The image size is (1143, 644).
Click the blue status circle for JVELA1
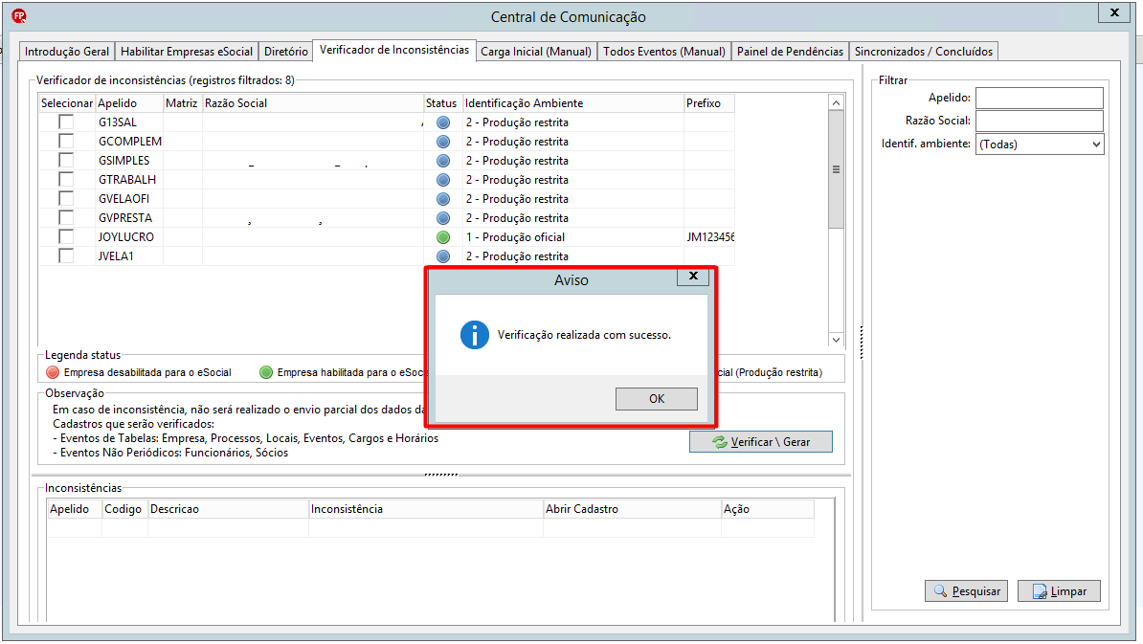tap(443, 255)
